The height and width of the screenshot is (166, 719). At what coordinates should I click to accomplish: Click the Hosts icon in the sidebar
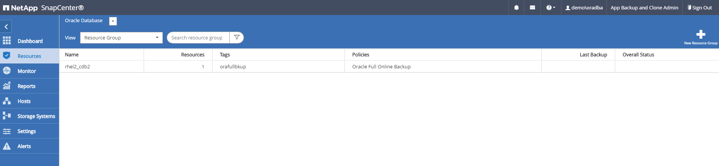click(7, 101)
